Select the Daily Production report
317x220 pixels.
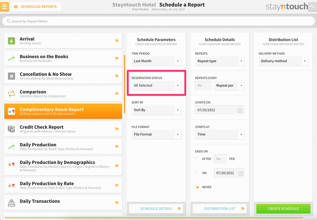point(63,146)
